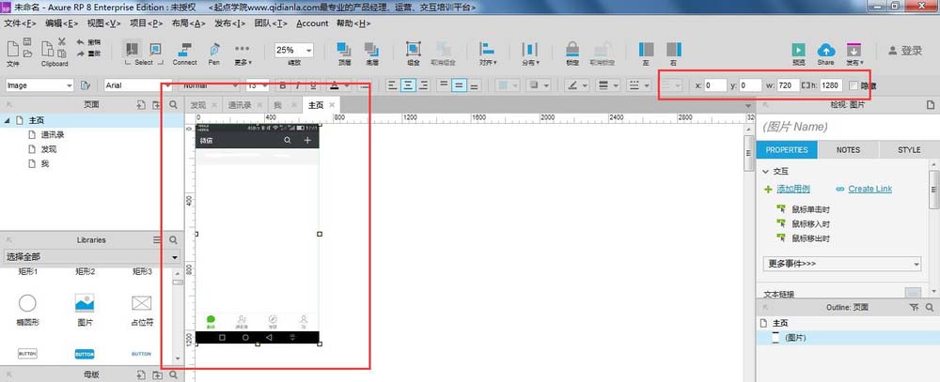Screen dimensions: 940x382
Task: Click the Create Link link
Action: click(869, 189)
